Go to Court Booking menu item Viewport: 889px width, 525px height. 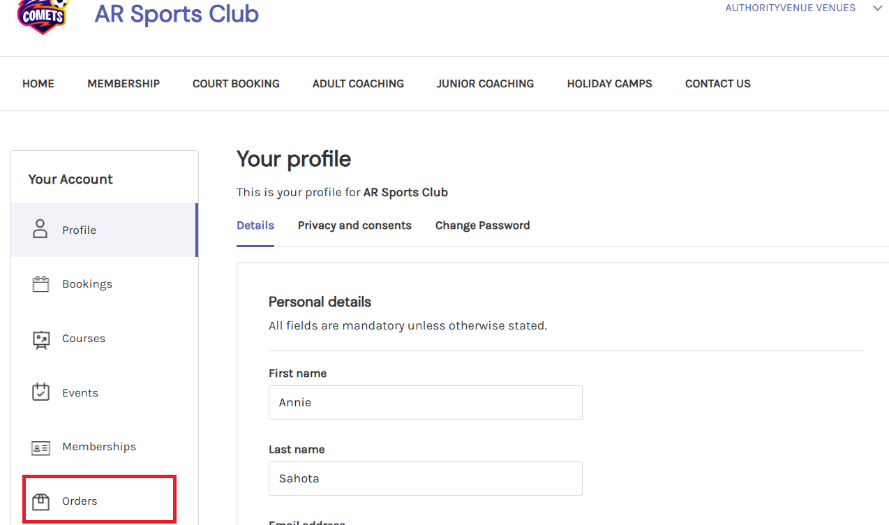(236, 84)
